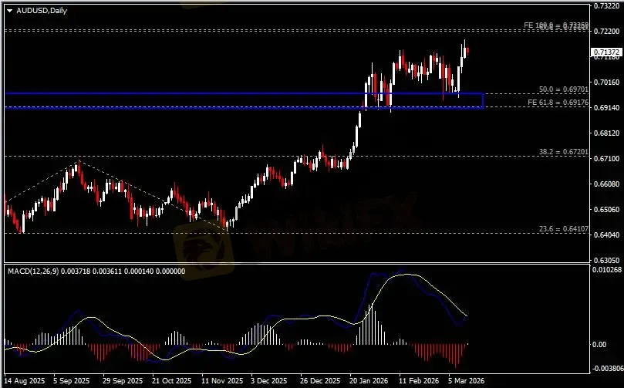
Task: Select the 26 Dec 2025 date label
Action: coord(320,381)
